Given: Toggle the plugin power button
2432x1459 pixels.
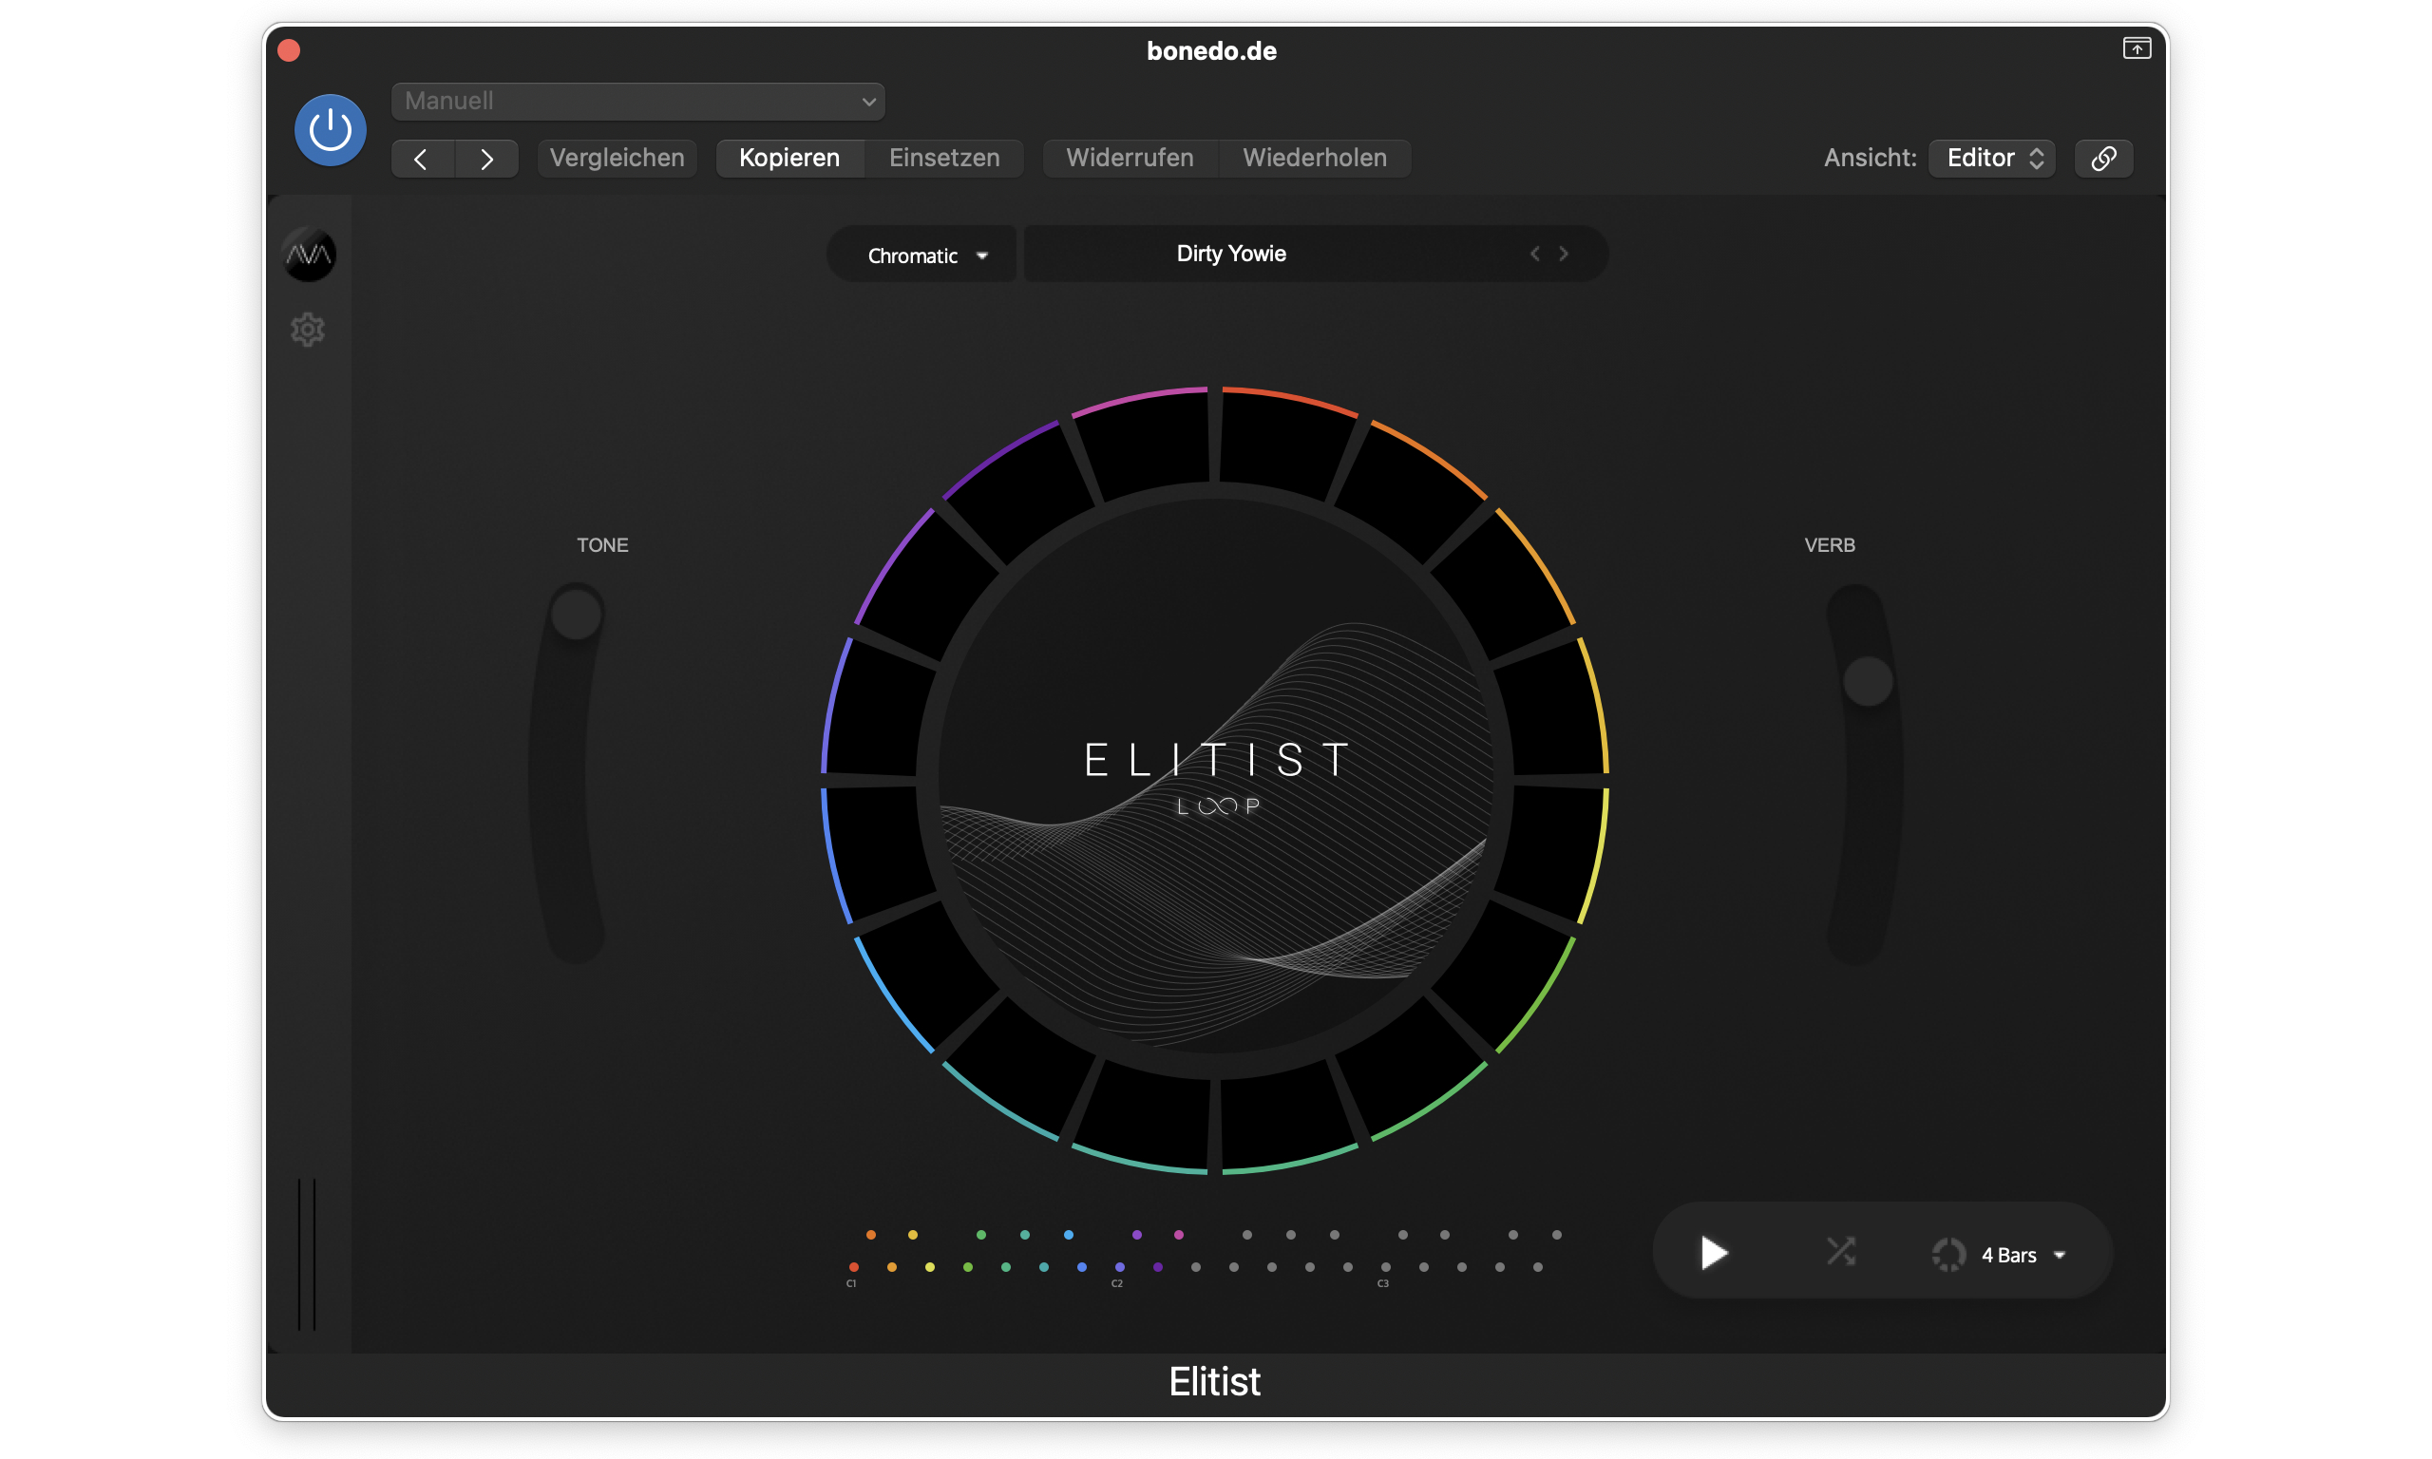Looking at the screenshot, I should tap(331, 130).
